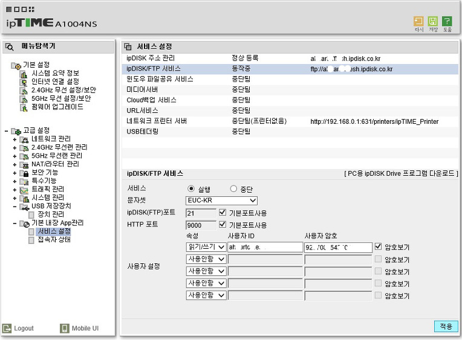Toggle 암호보기 checkbox for fourth user row

378,283
